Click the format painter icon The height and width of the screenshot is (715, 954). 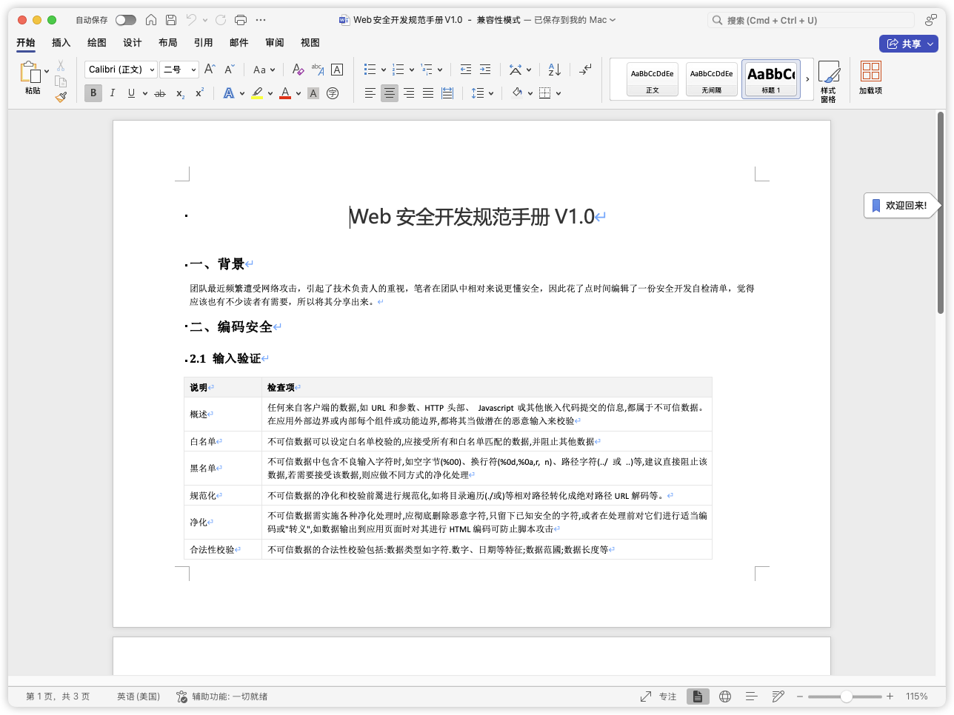(x=61, y=97)
